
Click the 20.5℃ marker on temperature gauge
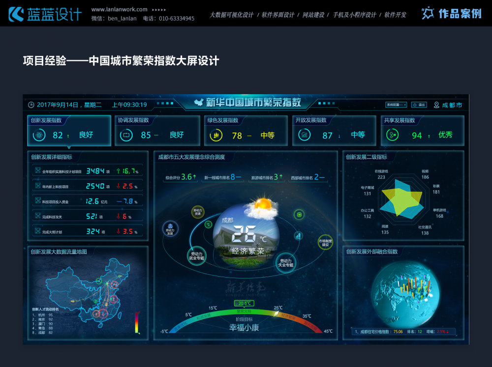point(244,304)
